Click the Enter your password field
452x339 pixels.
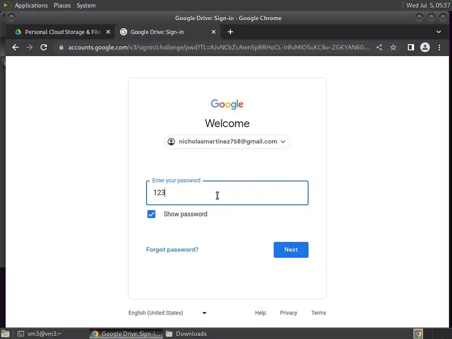[x=227, y=193]
